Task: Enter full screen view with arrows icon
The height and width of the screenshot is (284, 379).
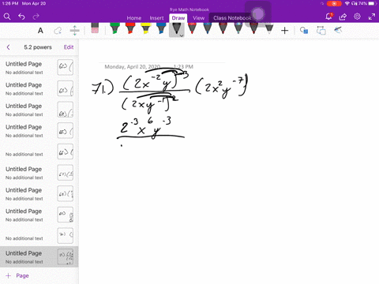Action: pos(372,17)
